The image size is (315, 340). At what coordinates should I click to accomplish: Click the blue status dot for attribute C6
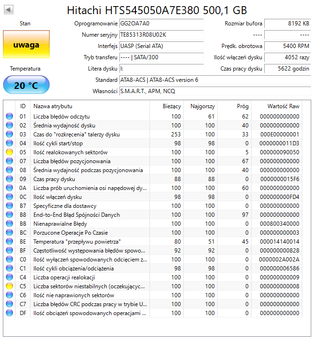click(9, 295)
